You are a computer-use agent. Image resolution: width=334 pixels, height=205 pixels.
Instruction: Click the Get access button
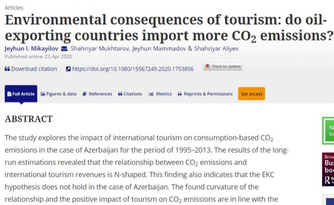pyautogui.click(x=252, y=94)
